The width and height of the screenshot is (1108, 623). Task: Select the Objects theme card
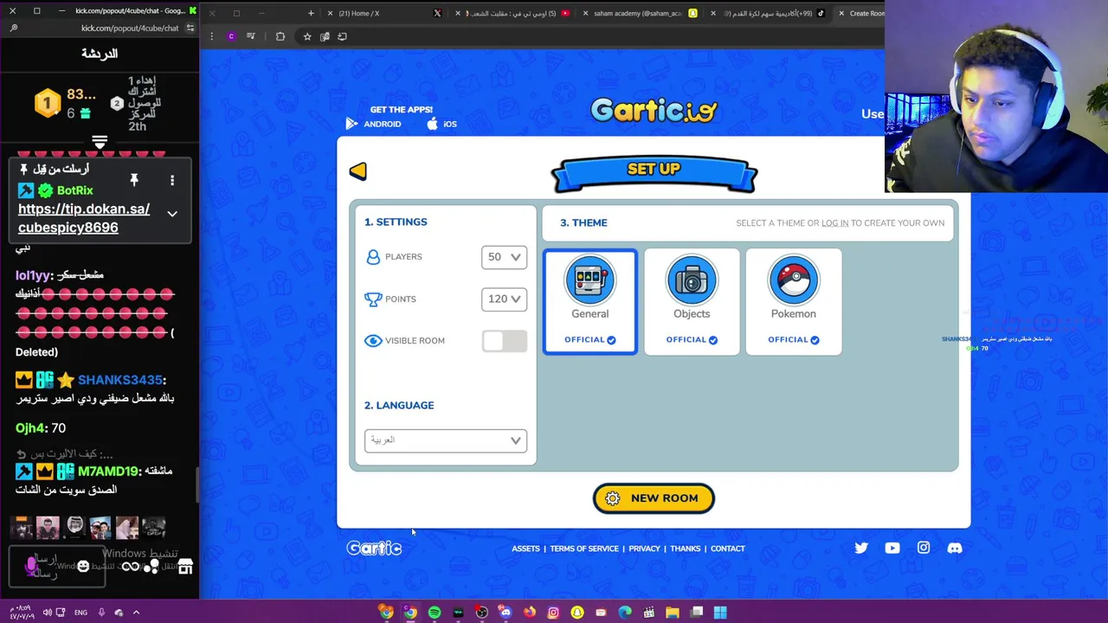tap(692, 302)
